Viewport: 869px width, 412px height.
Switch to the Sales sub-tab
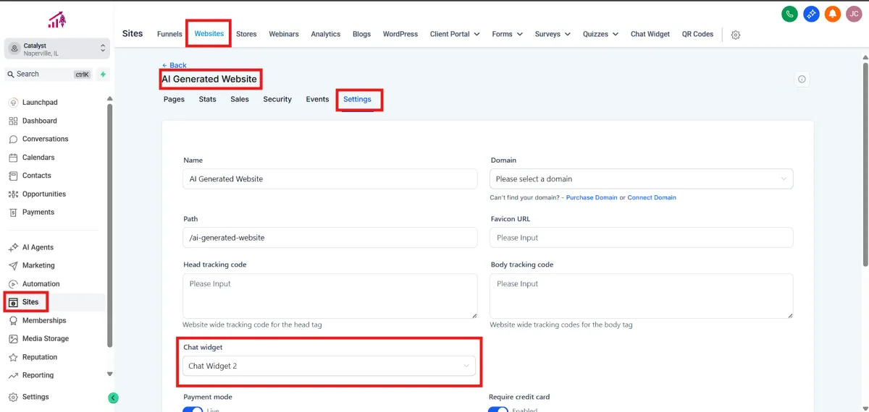(240, 99)
